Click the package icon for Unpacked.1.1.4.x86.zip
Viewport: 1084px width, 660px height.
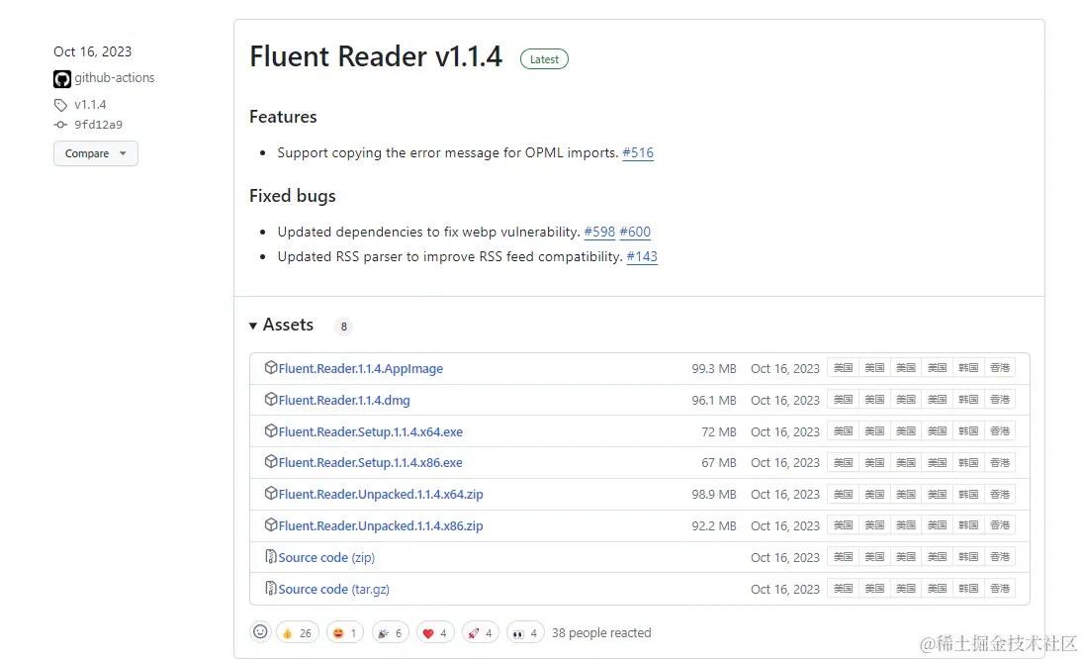point(271,524)
